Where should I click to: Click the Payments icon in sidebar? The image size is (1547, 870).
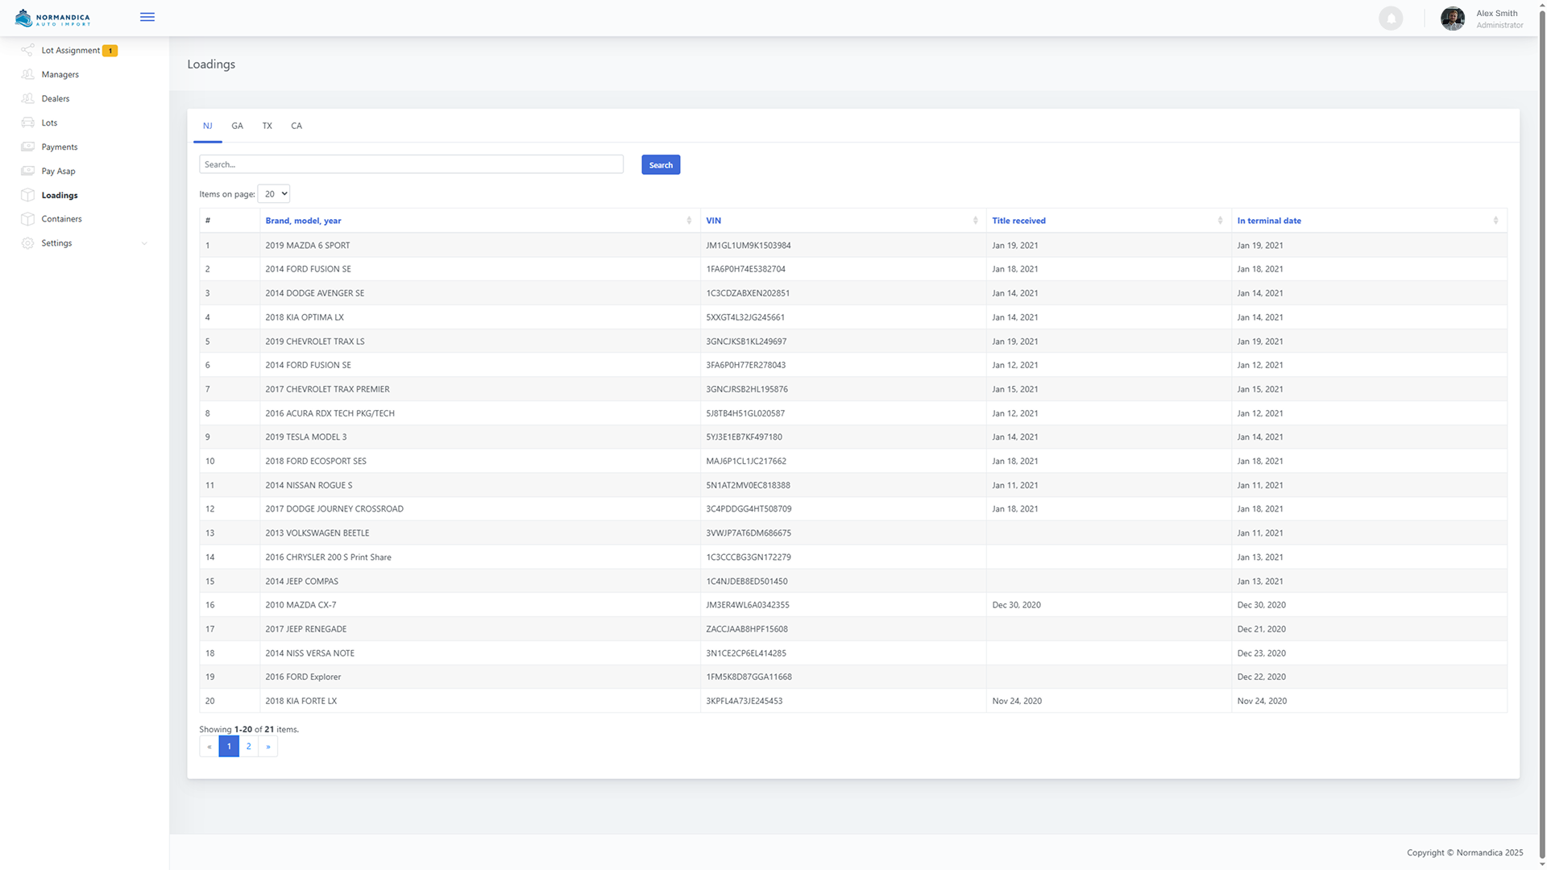click(27, 147)
